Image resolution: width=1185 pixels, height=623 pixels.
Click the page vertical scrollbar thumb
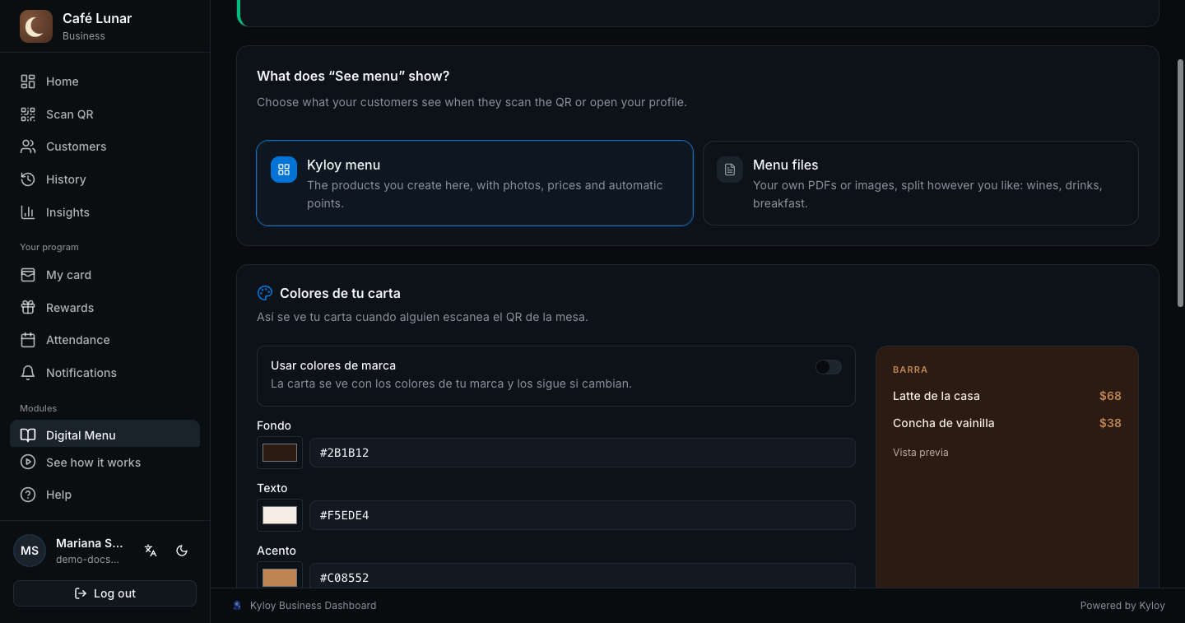[x=1181, y=183]
